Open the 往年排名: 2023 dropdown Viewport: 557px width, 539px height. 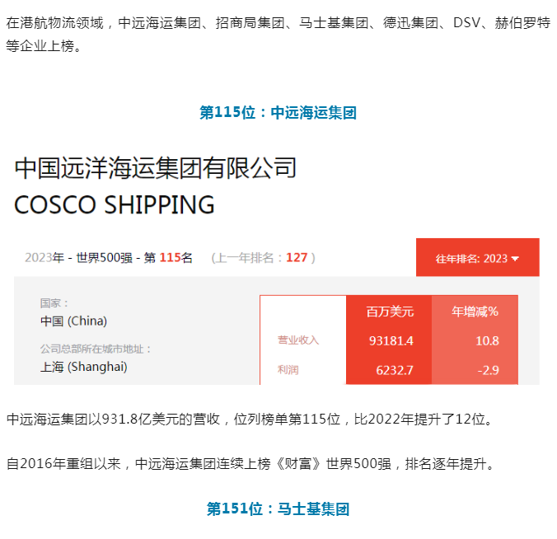coord(477,257)
